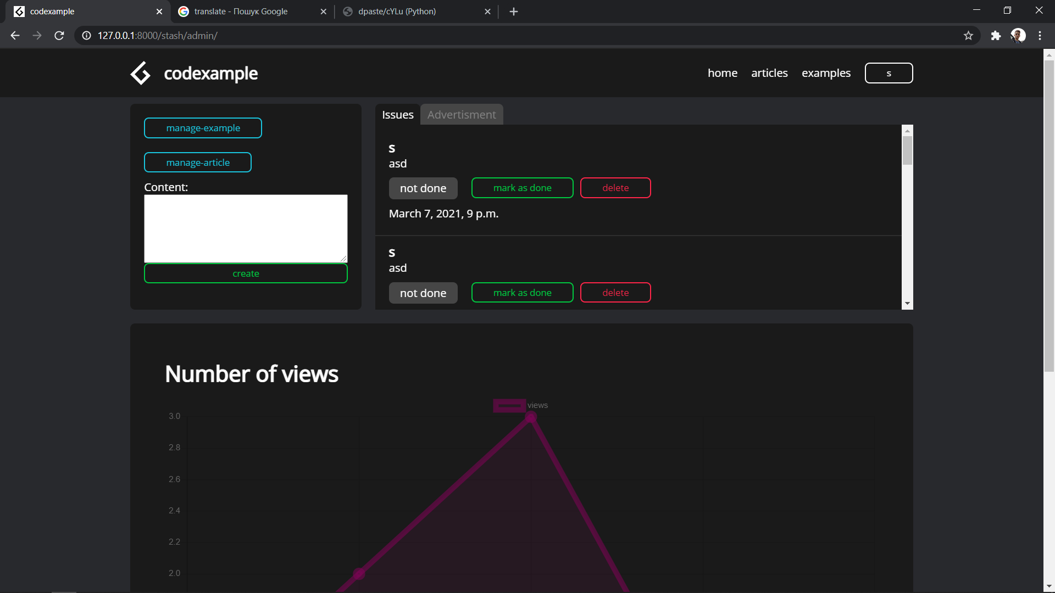Screen dimensions: 1055x593
Task: Select the Issues tab
Action: point(398,115)
